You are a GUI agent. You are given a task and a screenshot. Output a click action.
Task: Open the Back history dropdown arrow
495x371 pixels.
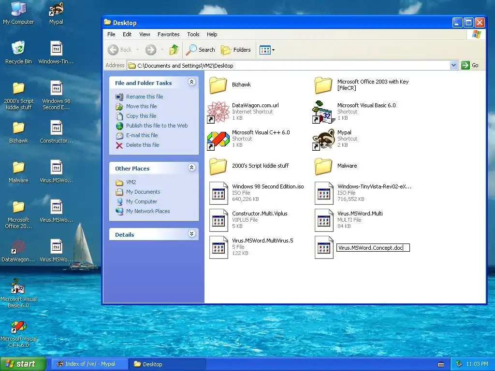pyautogui.click(x=137, y=50)
